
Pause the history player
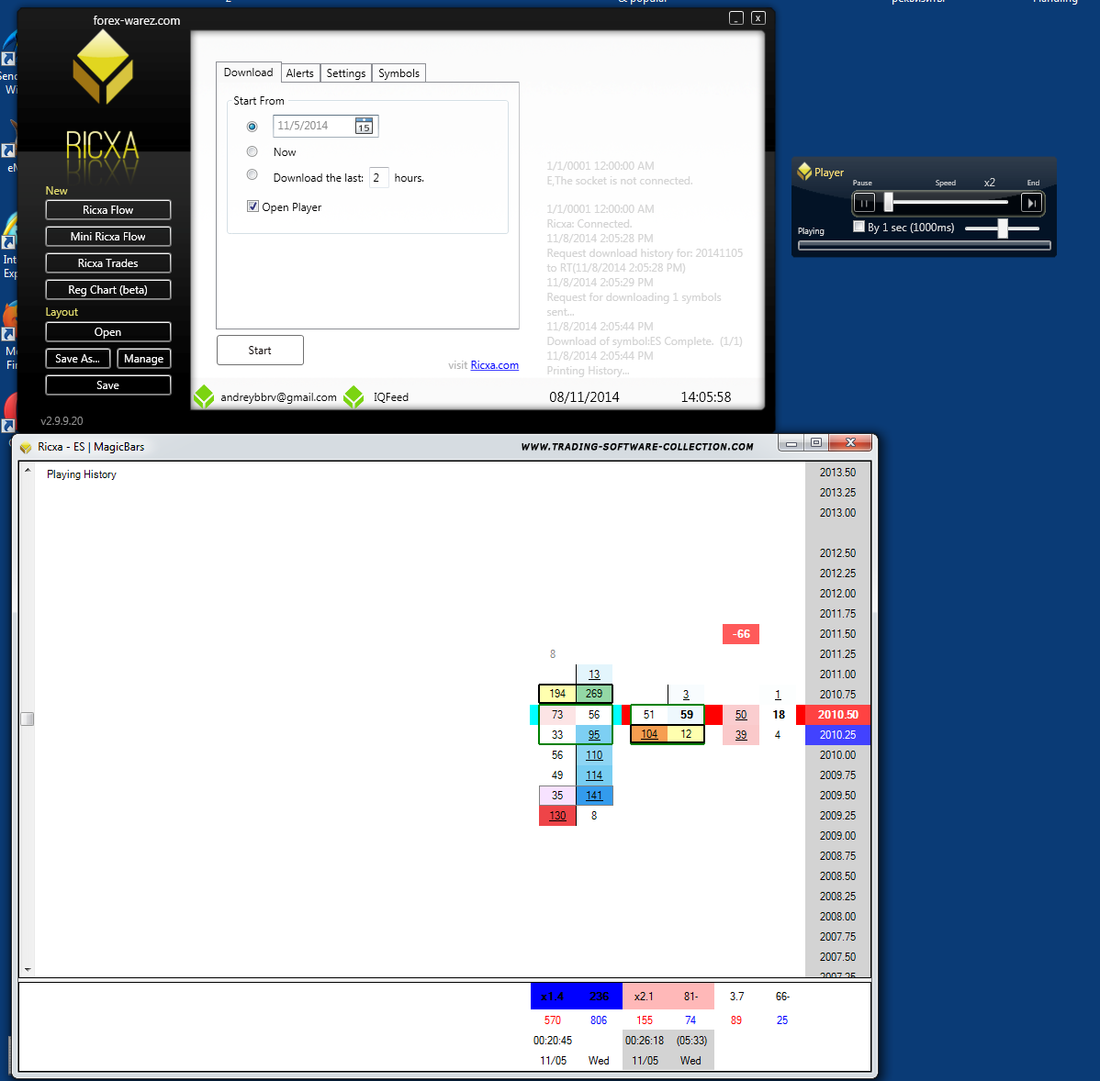click(864, 203)
